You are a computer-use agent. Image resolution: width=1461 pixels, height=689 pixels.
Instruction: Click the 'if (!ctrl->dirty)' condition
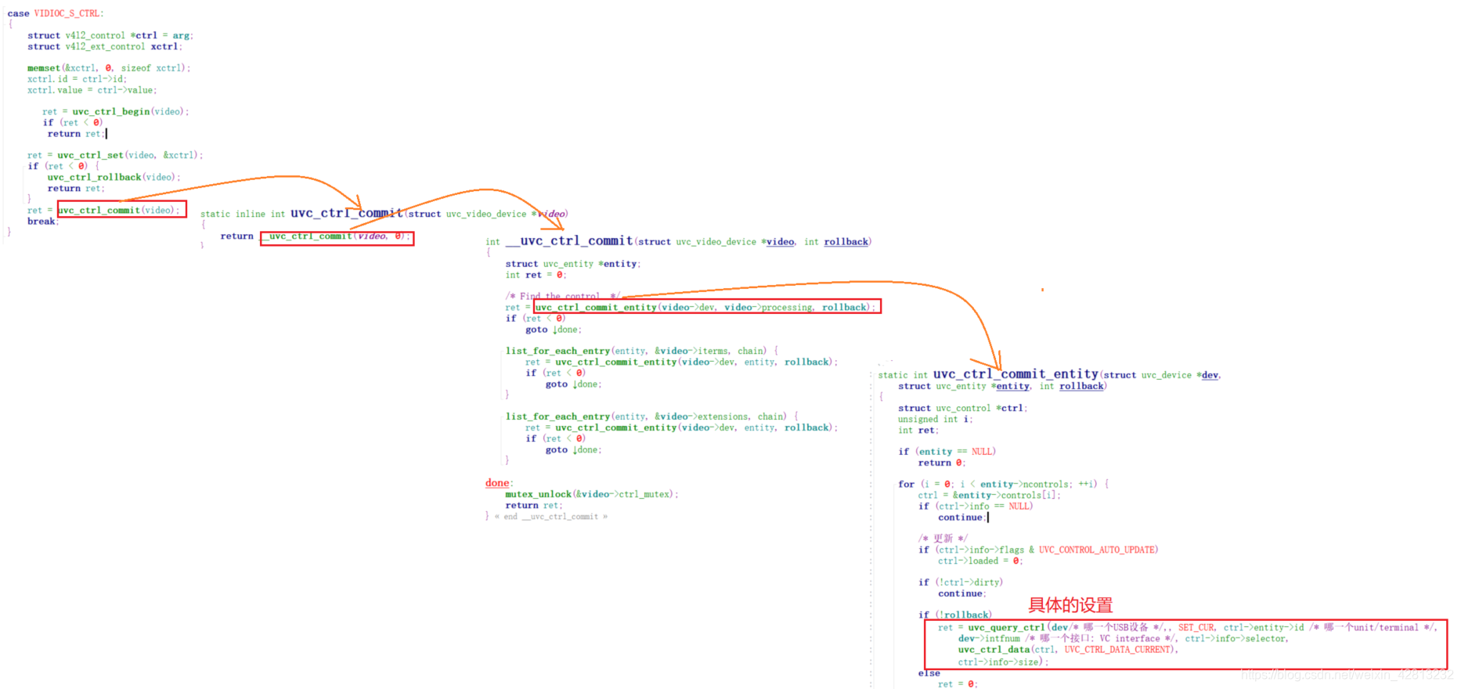961,583
